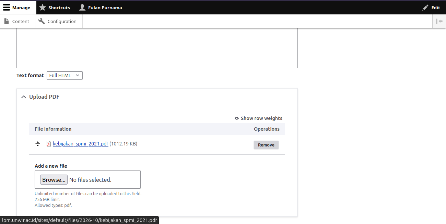Click the Content page icon
Image resolution: width=446 pixels, height=224 pixels.
(7, 21)
